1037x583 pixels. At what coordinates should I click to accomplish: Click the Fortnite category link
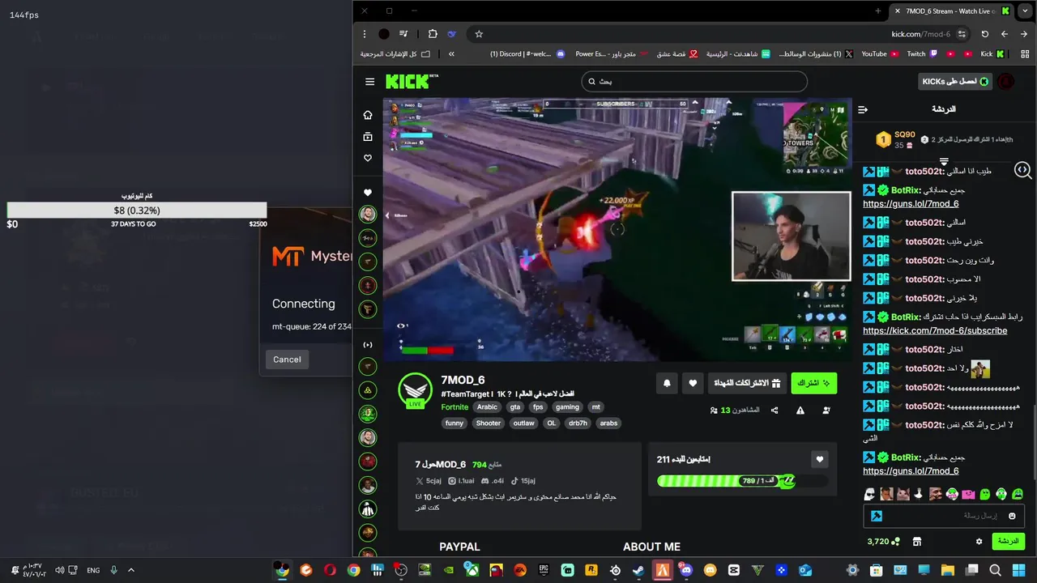pos(454,407)
